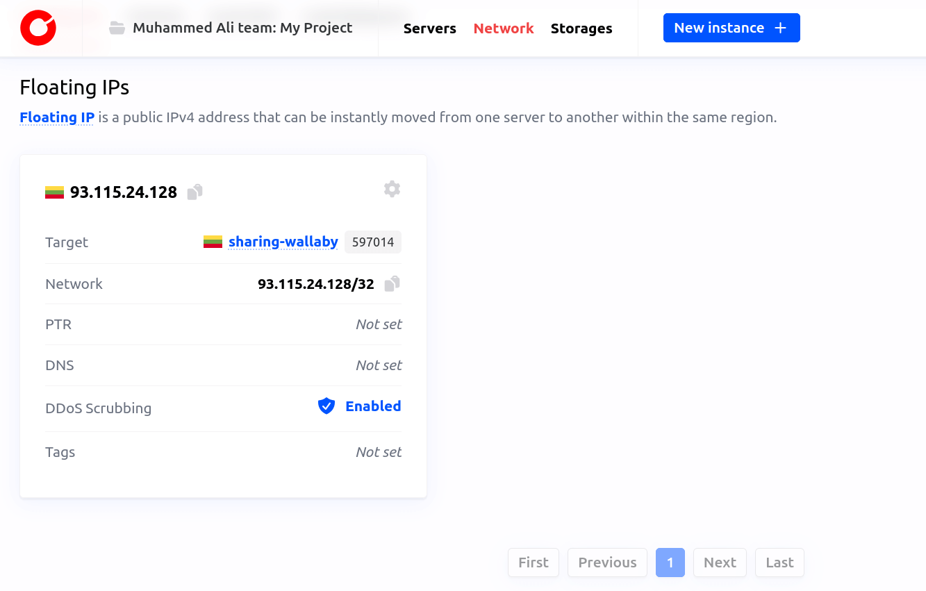The image size is (926, 591).
Task: Switch to the Storages tab
Action: coord(581,28)
